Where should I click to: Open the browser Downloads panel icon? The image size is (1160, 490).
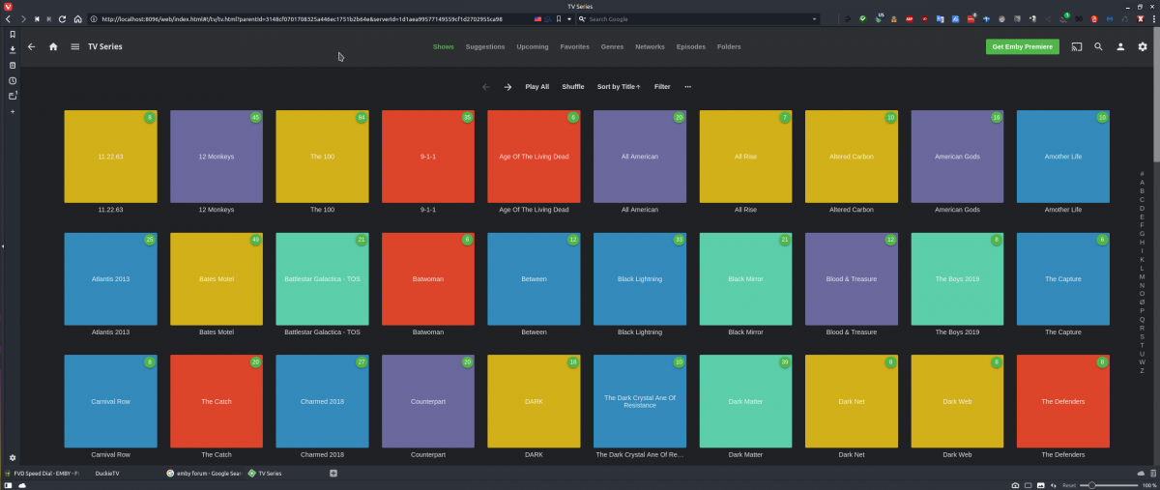(13, 49)
